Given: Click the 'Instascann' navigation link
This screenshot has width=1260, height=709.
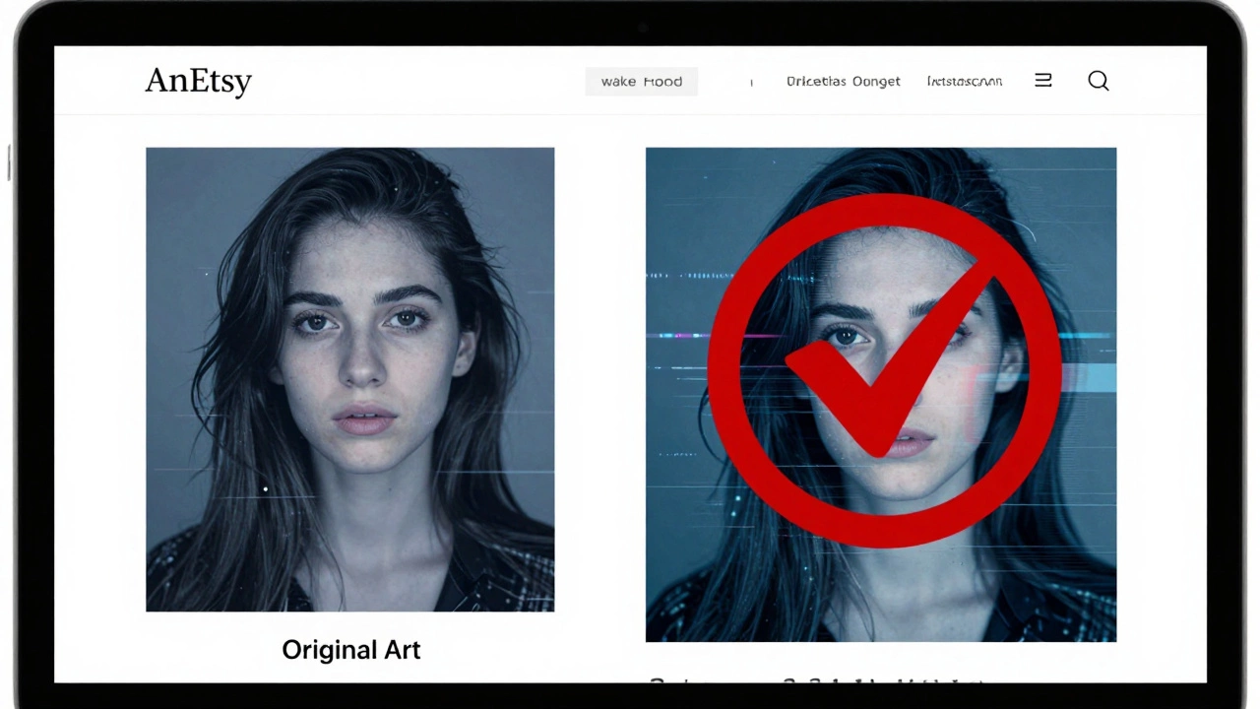Looking at the screenshot, I should pyautogui.click(x=964, y=81).
